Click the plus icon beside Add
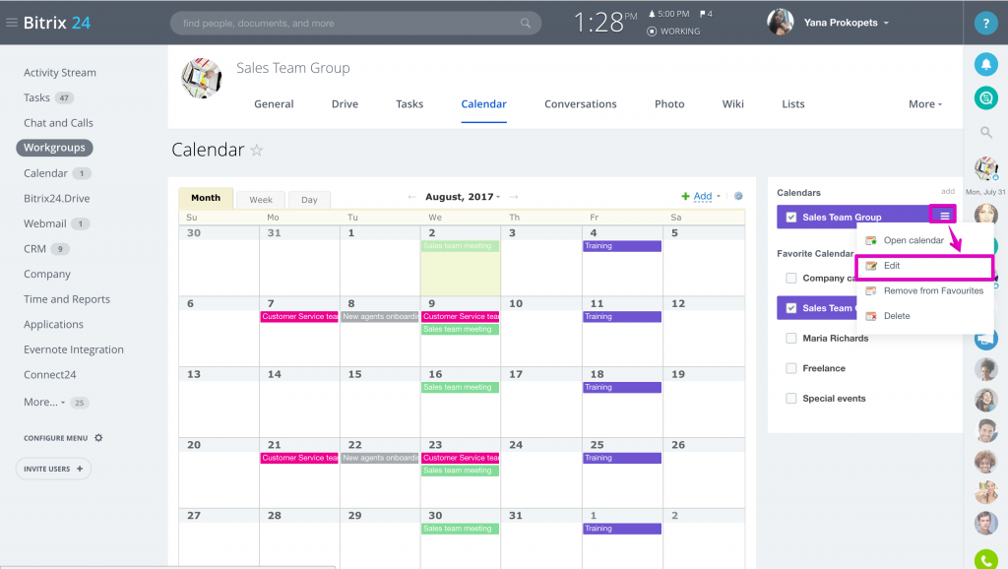The height and width of the screenshot is (569, 1008). click(x=685, y=196)
